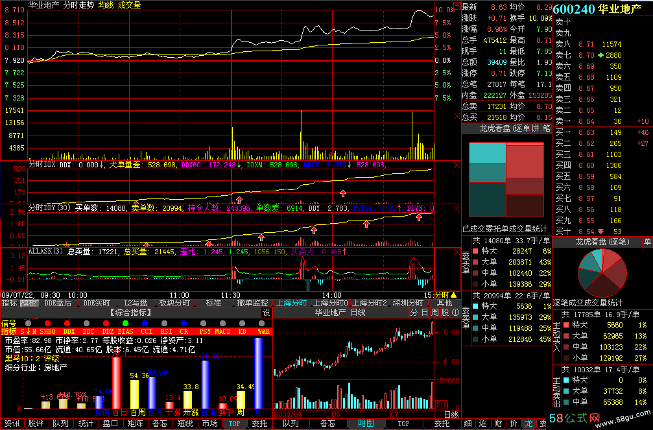Click stock code 600240 华业地产 title
This screenshot has width=653, height=430.
(597, 8)
